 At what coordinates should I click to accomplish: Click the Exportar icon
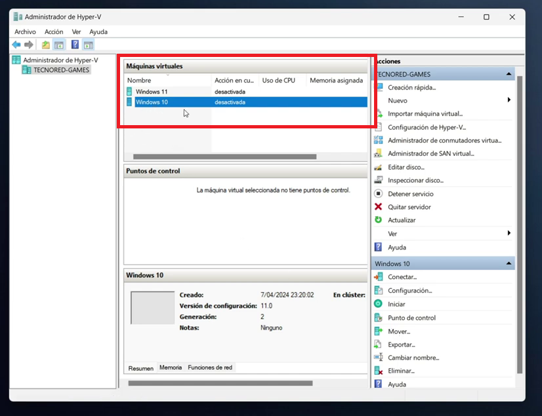(379, 345)
